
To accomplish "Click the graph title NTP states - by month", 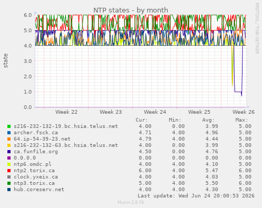I will tap(131, 10).
